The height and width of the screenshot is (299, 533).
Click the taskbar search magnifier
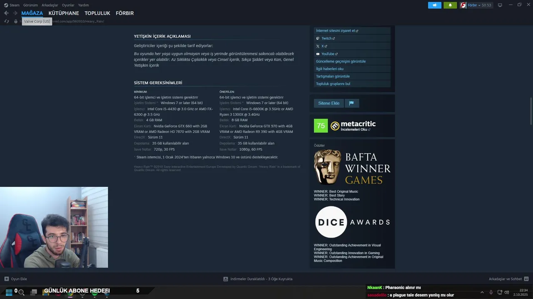pyautogui.click(x=21, y=292)
